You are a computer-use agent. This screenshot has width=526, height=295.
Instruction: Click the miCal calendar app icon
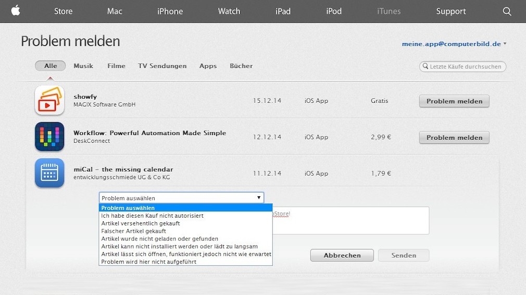[49, 173]
